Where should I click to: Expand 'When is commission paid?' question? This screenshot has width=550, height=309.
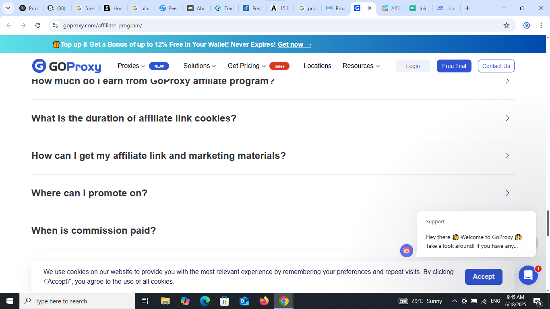[x=273, y=231]
